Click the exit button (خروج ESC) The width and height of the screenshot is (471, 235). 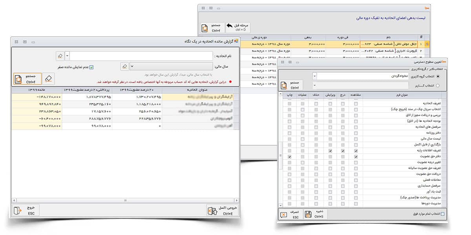pyautogui.click(x=26, y=210)
